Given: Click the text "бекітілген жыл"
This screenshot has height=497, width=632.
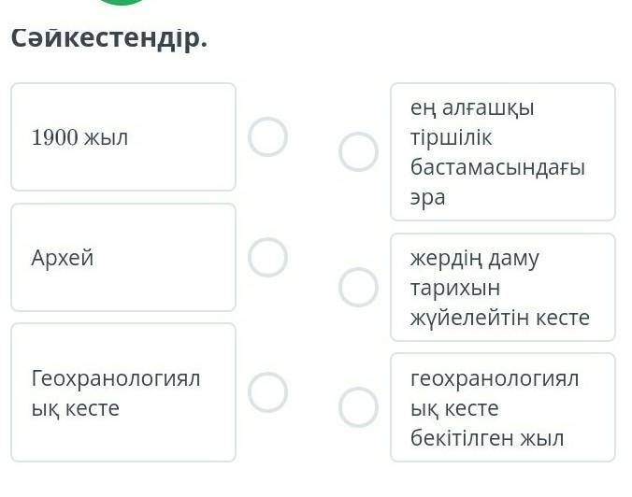Looking at the screenshot, I should 487,438.
